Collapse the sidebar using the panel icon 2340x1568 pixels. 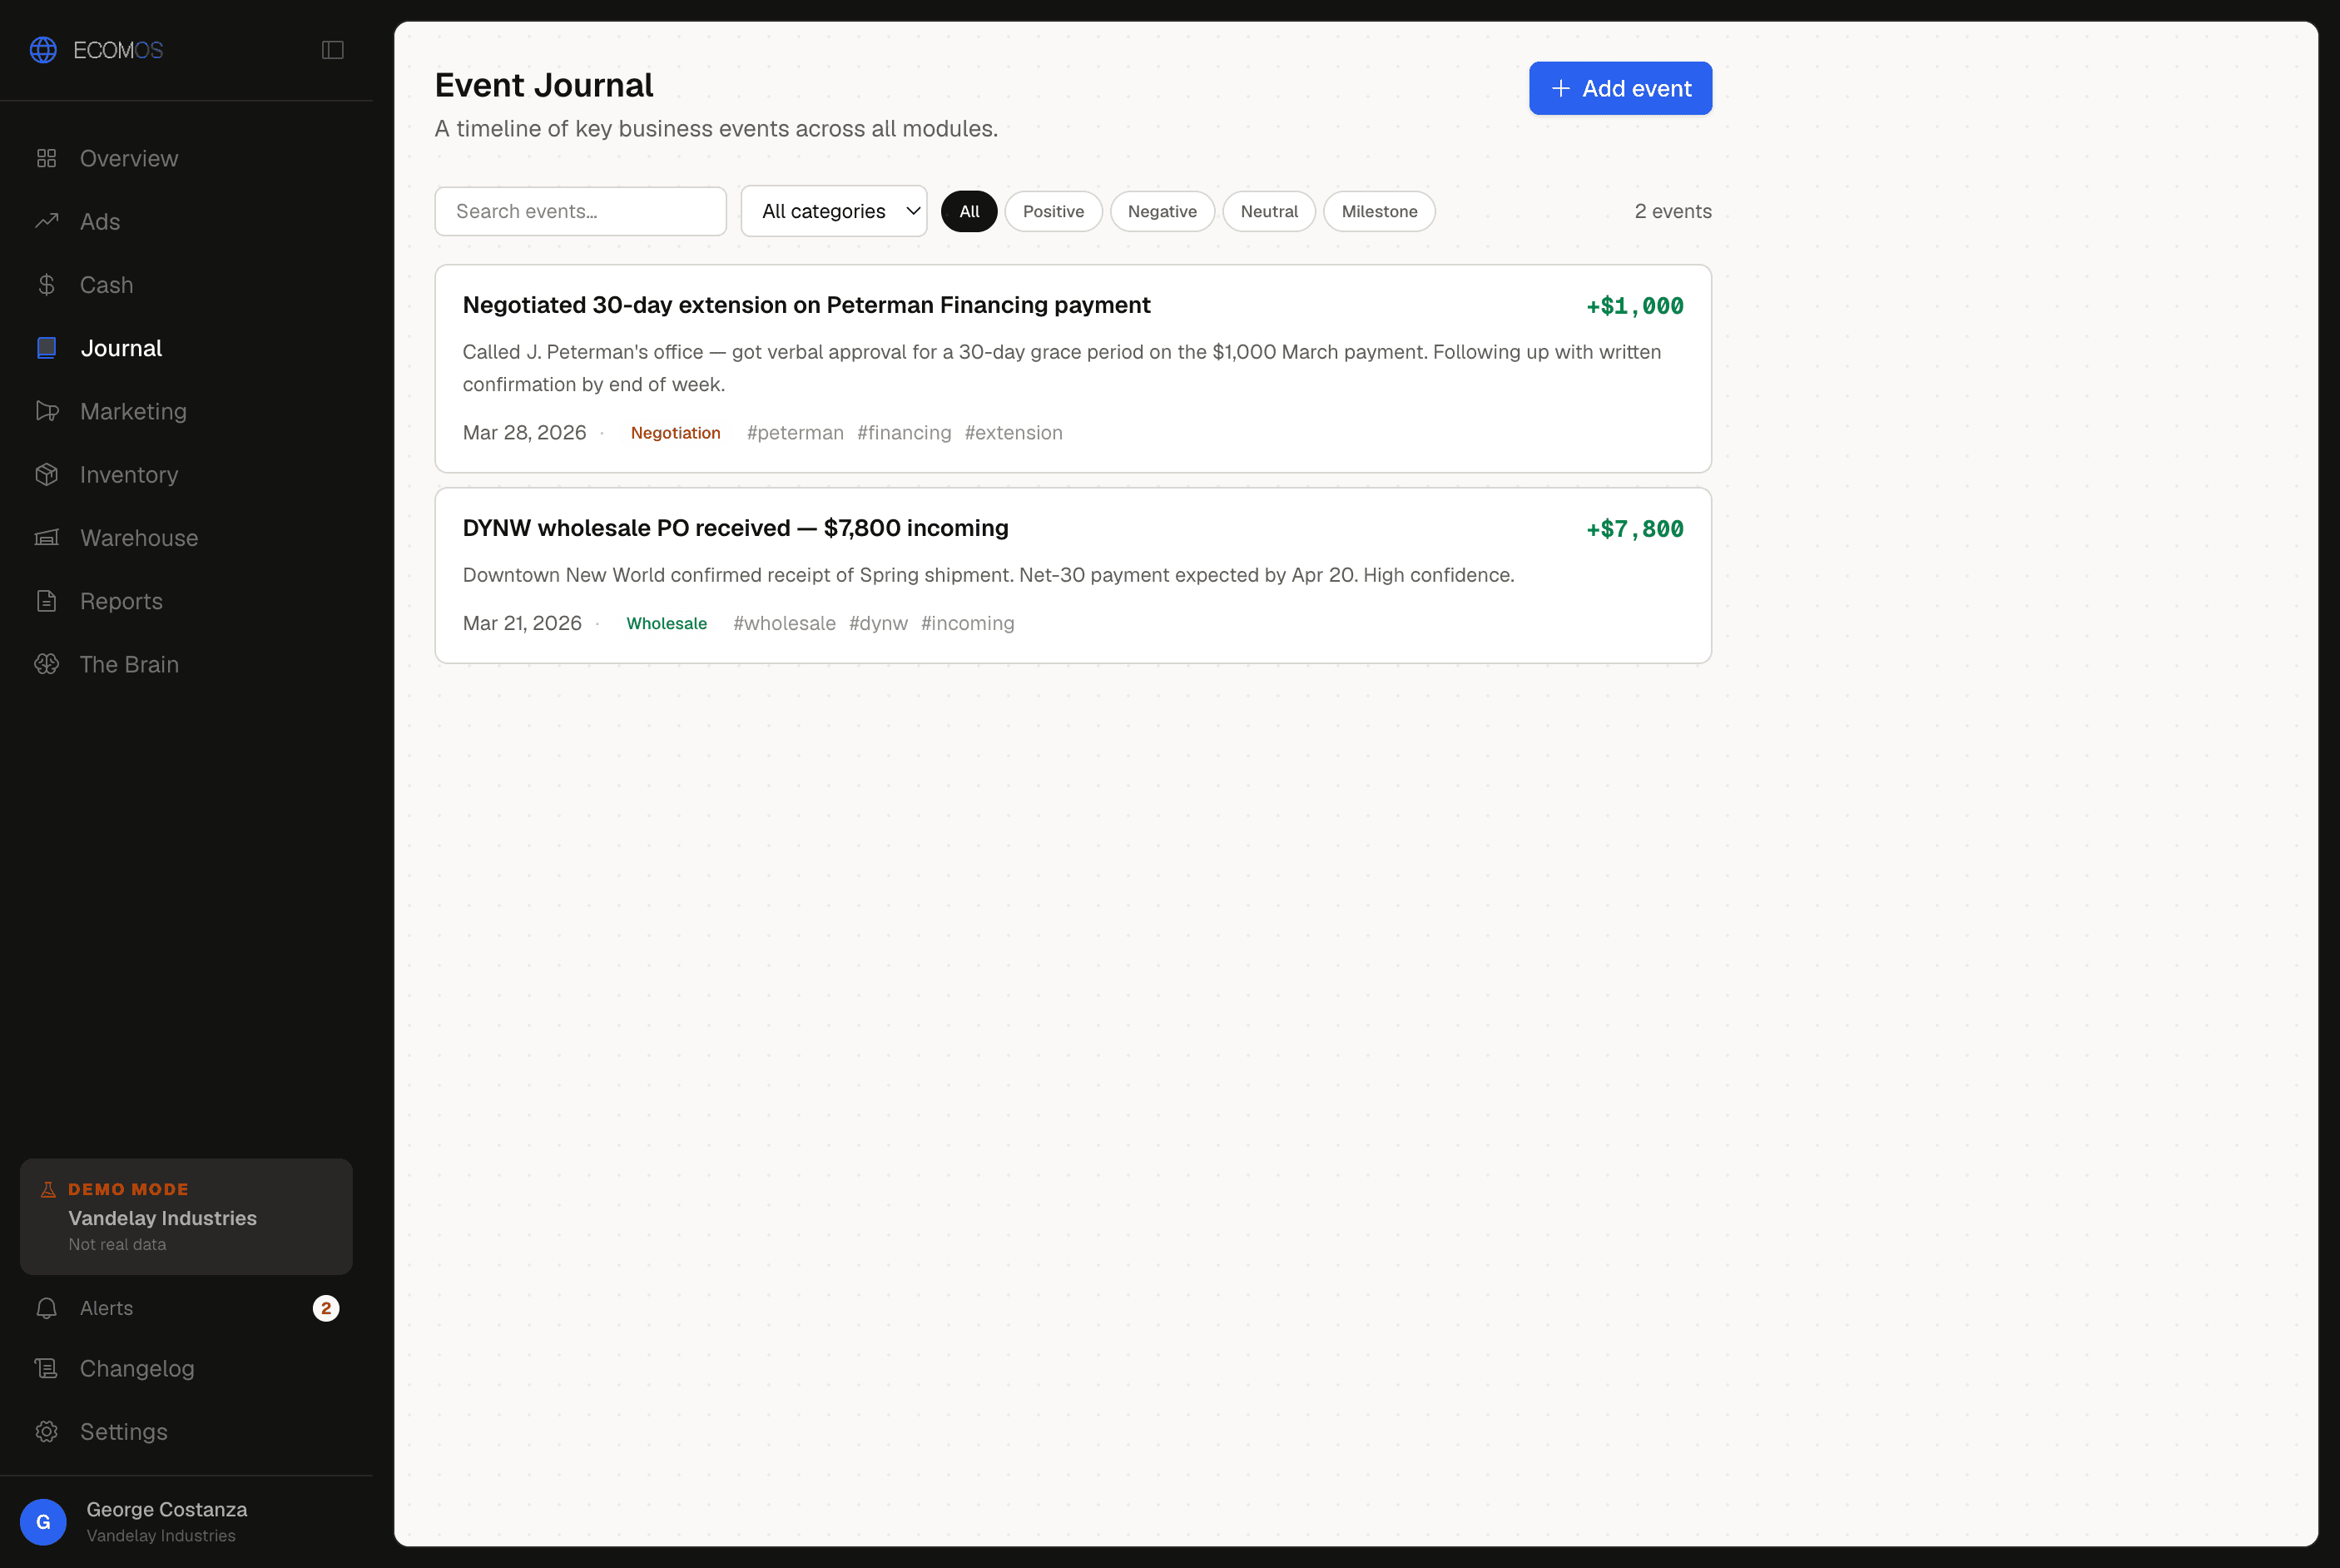click(333, 50)
